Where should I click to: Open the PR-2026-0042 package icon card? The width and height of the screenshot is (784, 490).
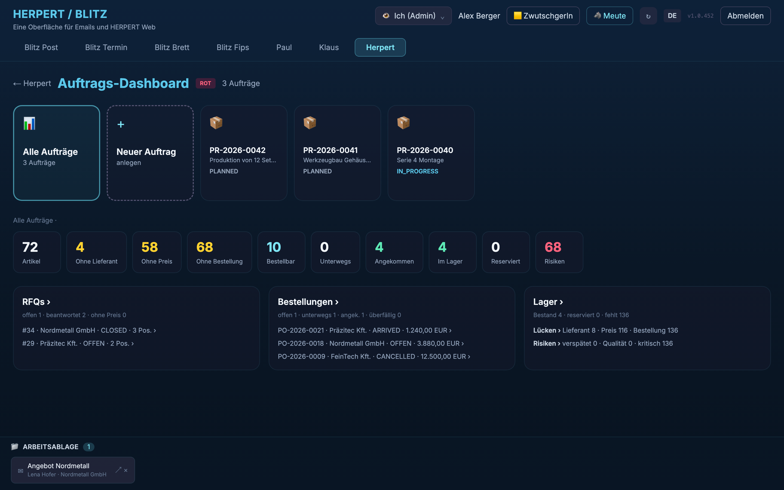pos(244,153)
